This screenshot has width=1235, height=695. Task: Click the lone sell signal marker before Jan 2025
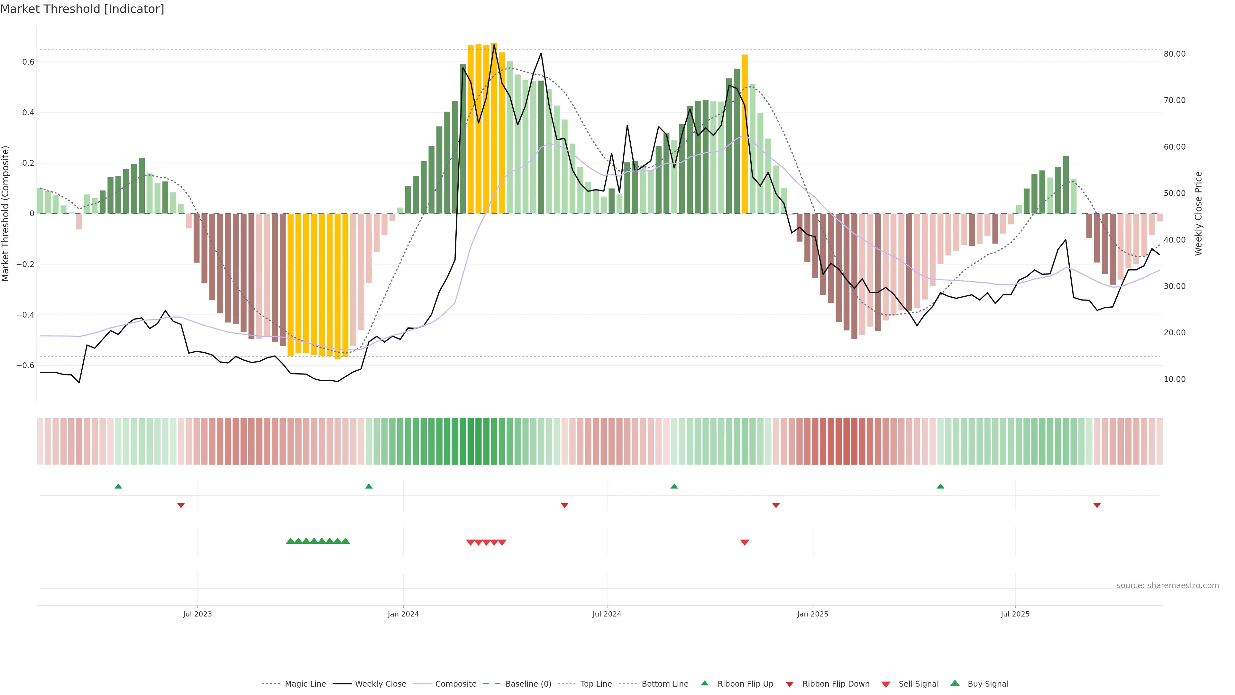pos(745,542)
